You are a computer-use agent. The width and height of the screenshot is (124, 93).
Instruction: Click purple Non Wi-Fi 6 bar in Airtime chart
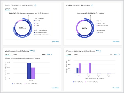click(33, 73)
